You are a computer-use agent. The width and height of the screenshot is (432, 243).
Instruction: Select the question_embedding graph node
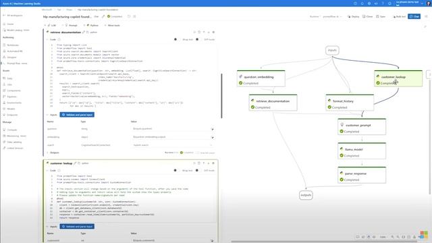click(261, 78)
